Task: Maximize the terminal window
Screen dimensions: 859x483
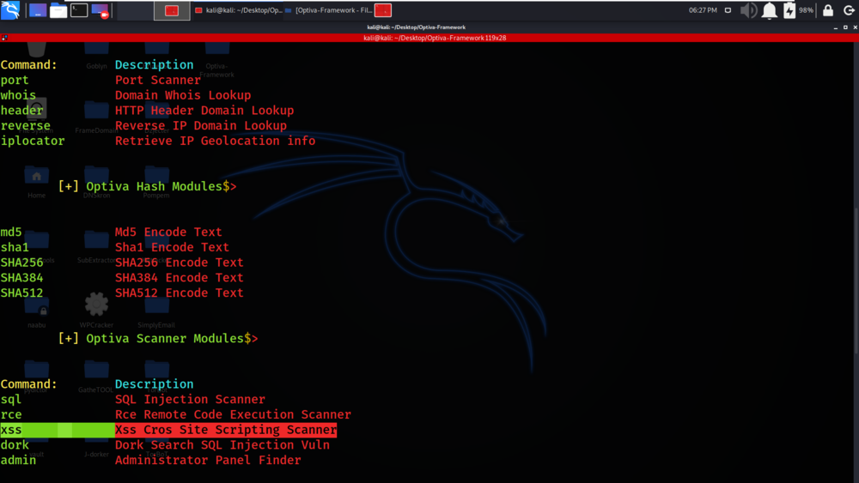Action: click(x=845, y=27)
